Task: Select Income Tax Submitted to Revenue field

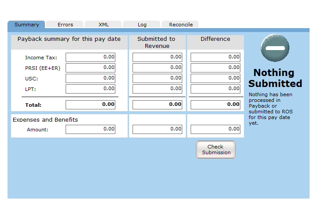Action: click(x=157, y=57)
